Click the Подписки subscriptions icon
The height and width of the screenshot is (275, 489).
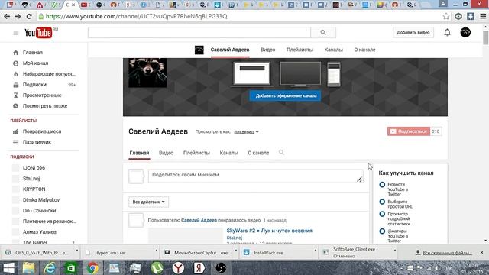point(15,85)
